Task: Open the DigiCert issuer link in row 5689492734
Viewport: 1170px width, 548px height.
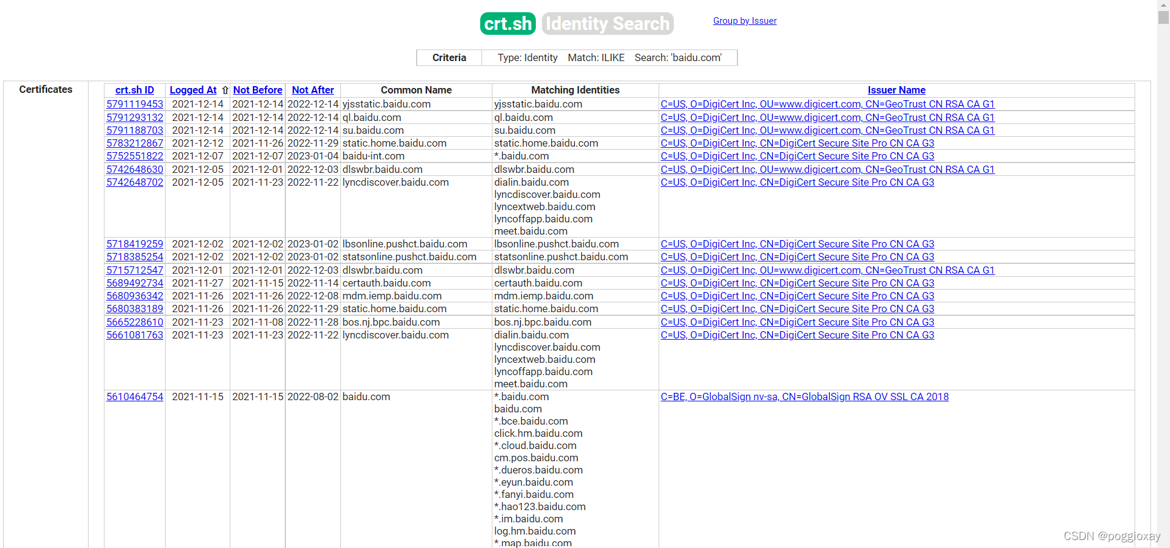Action: point(797,283)
